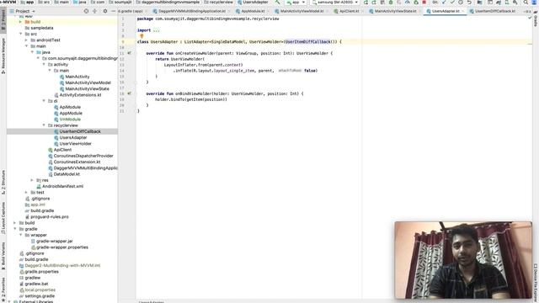539x303 pixels.
Task: Open the Build Variants side tool button
Action: [x=3, y=256]
